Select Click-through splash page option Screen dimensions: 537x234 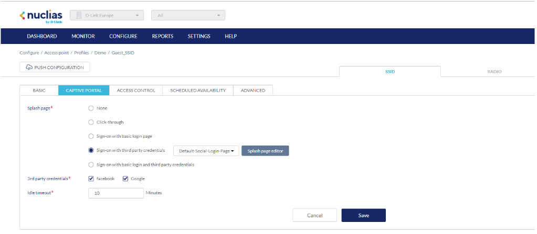pos(91,122)
